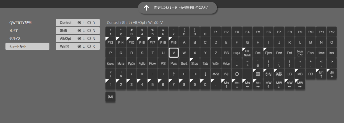Toggle the Win⌘ modifier label
This screenshot has width=344, height=123.
(65, 46)
